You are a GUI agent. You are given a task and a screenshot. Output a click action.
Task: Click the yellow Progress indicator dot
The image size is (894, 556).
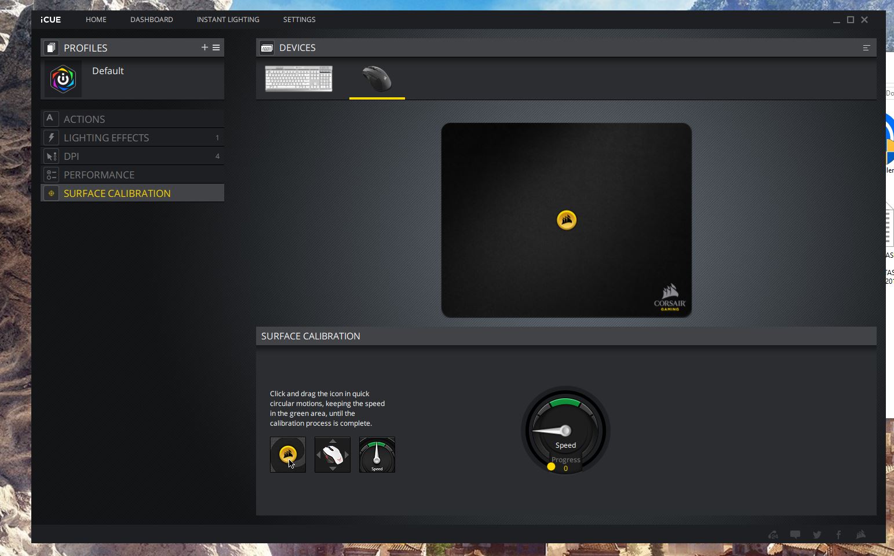pos(551,466)
